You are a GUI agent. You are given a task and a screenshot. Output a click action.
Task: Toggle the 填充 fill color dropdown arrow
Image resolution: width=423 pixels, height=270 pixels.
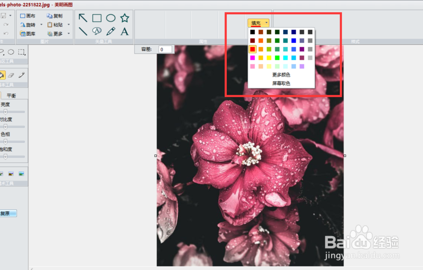coord(266,23)
